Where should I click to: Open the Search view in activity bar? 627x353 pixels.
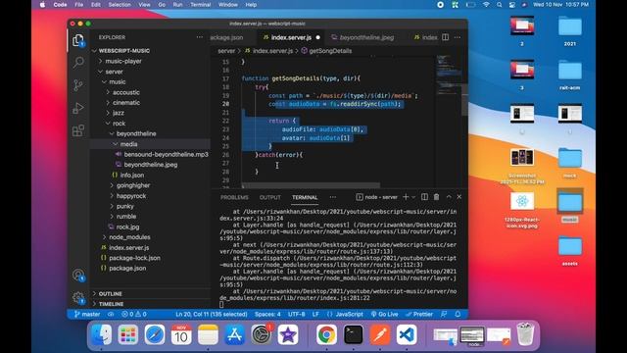78,62
